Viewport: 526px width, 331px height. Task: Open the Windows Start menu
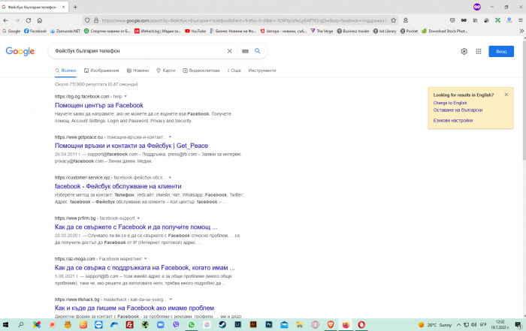5,325
